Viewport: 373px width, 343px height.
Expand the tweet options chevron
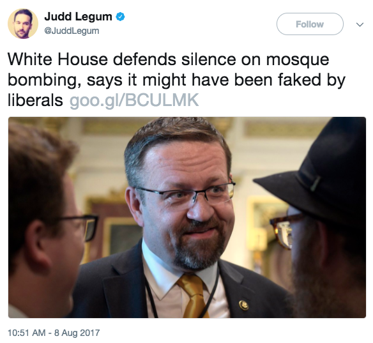tap(360, 24)
